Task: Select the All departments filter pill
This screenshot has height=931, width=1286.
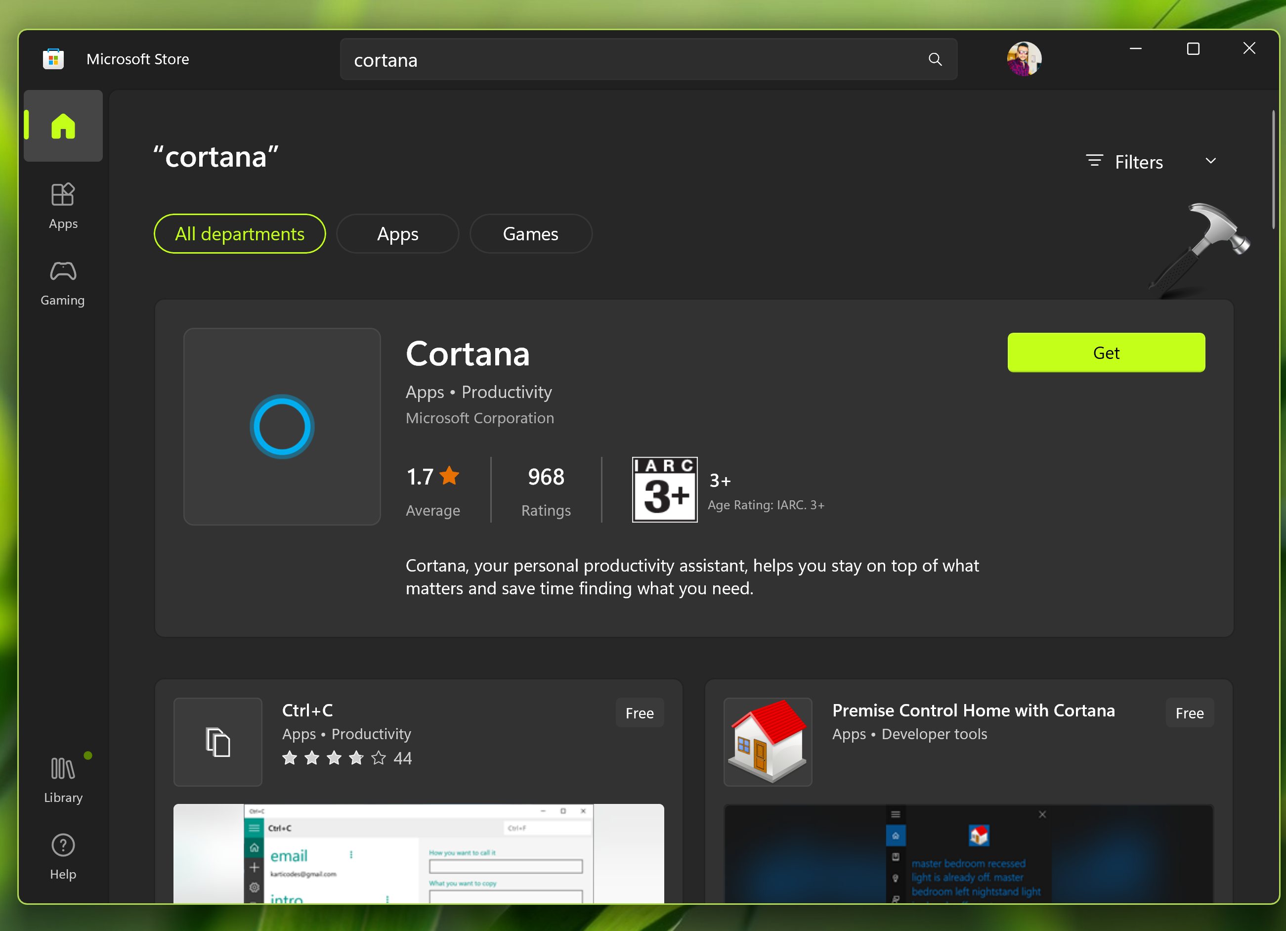Action: point(239,234)
